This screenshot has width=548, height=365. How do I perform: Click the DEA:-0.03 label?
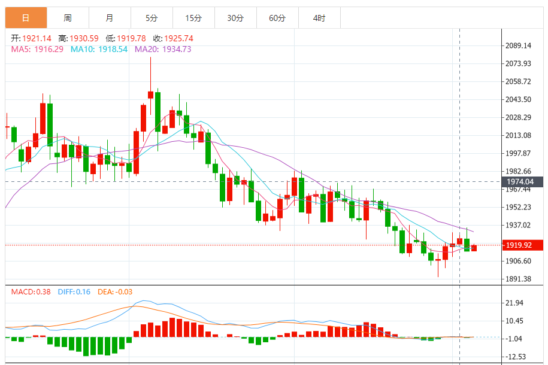(x=115, y=292)
